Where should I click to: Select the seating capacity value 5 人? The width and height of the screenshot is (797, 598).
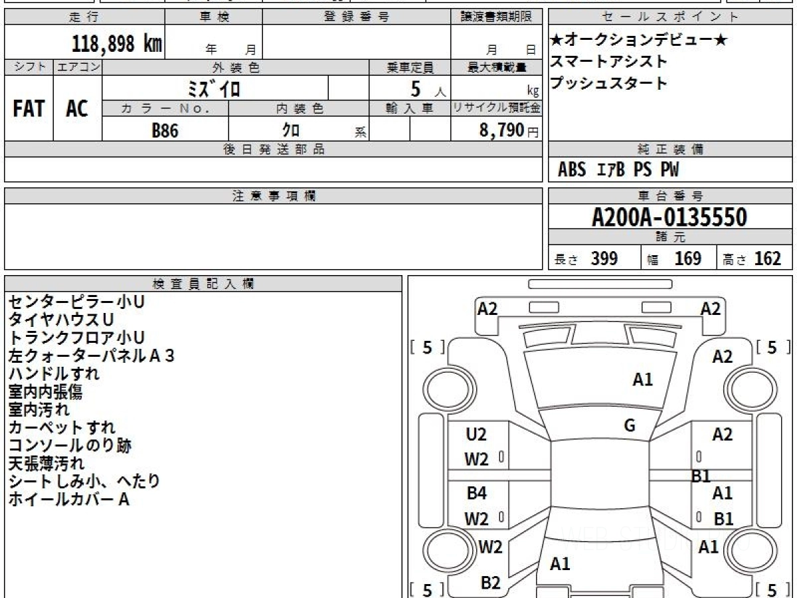click(428, 88)
